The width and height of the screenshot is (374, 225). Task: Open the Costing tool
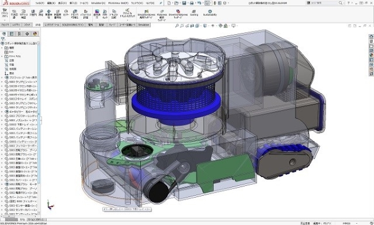click(x=194, y=12)
